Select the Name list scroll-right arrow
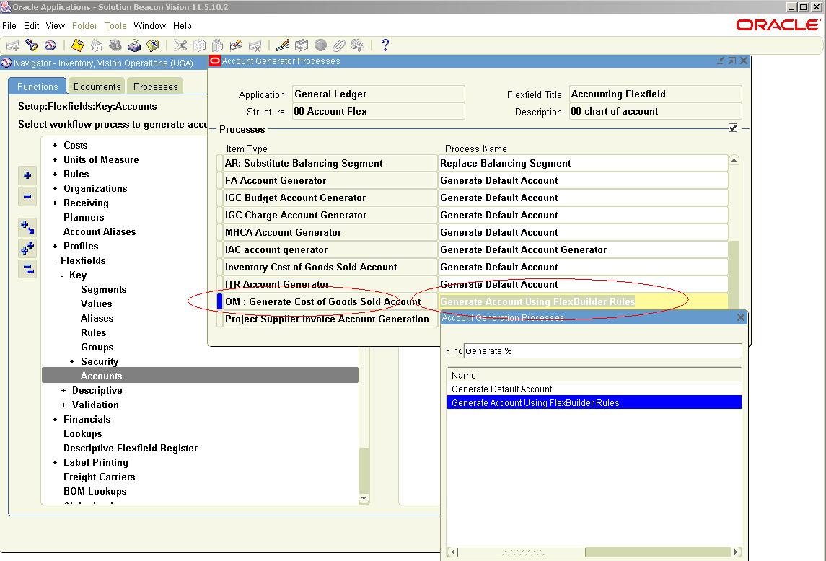 734,552
